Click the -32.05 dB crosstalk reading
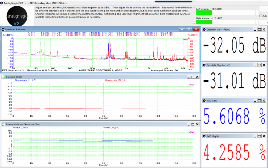Image resolution: width=268 pixels, height=168 pixels. click(x=234, y=45)
